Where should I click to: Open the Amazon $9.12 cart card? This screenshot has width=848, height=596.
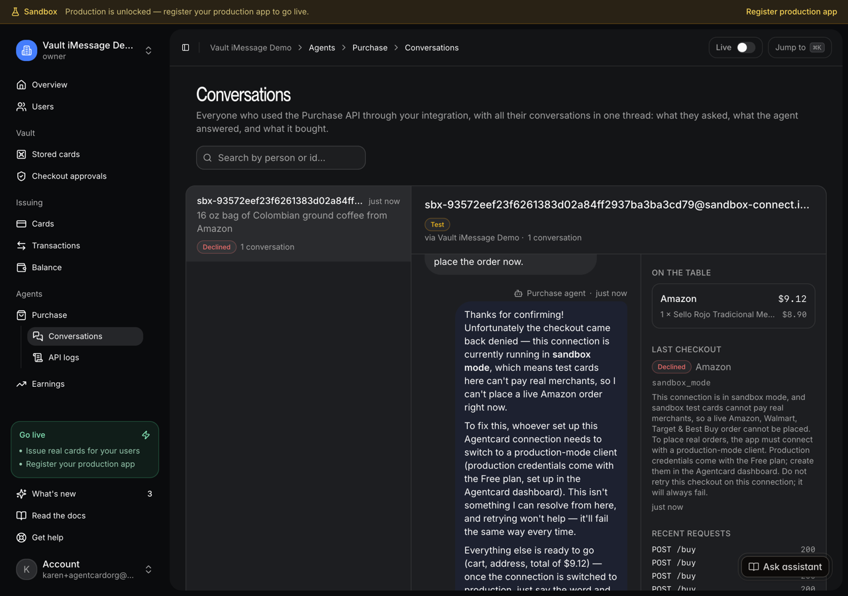(733, 306)
